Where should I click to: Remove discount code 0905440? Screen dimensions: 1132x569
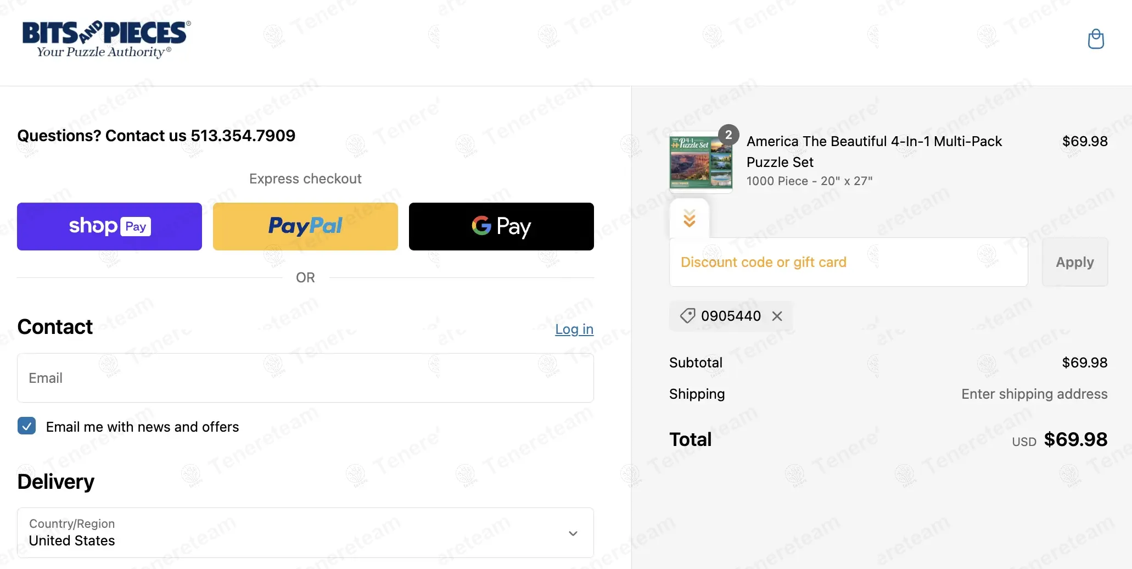tap(777, 316)
